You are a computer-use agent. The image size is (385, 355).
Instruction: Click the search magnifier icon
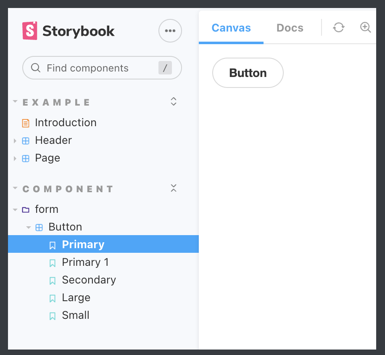tap(36, 68)
